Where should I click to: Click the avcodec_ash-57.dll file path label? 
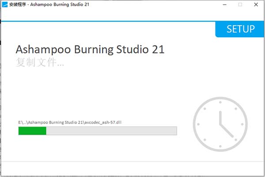[69, 122]
